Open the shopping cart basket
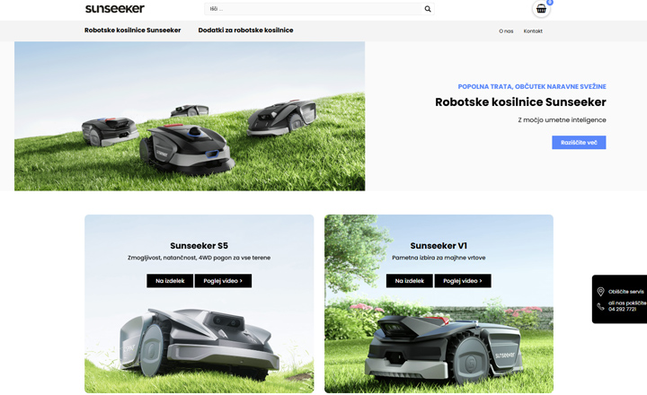This screenshot has width=647, height=395. click(541, 9)
